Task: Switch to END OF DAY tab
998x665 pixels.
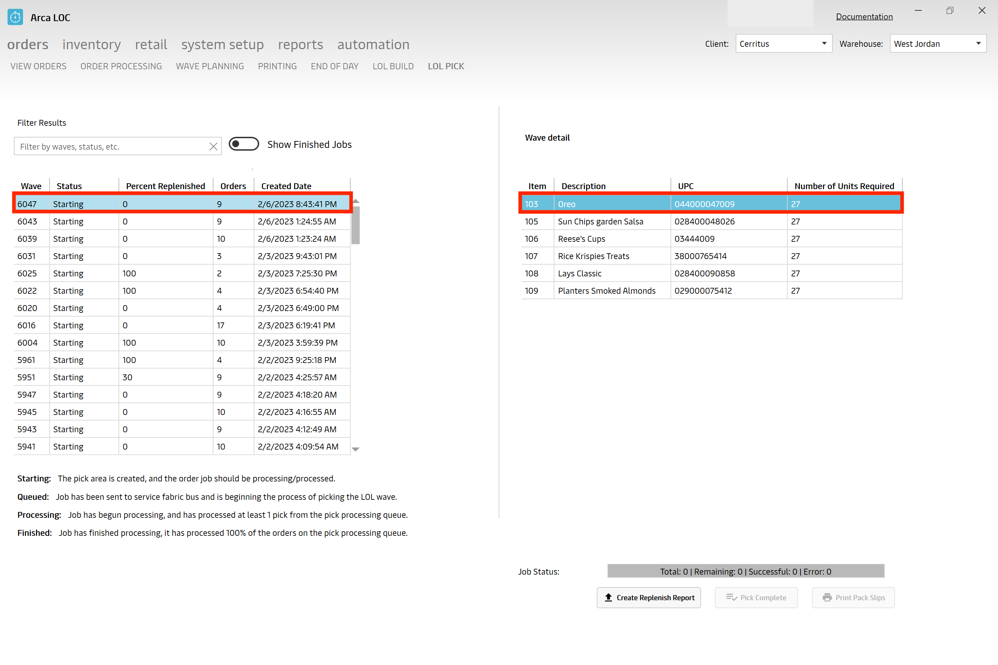Action: (335, 66)
